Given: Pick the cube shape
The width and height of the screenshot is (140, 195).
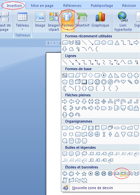Looking at the screenshot, I should tap(78, 82).
